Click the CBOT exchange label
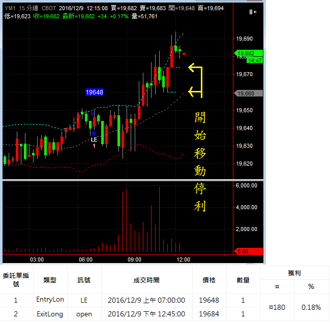This screenshot has width=330, height=324. click(49, 8)
